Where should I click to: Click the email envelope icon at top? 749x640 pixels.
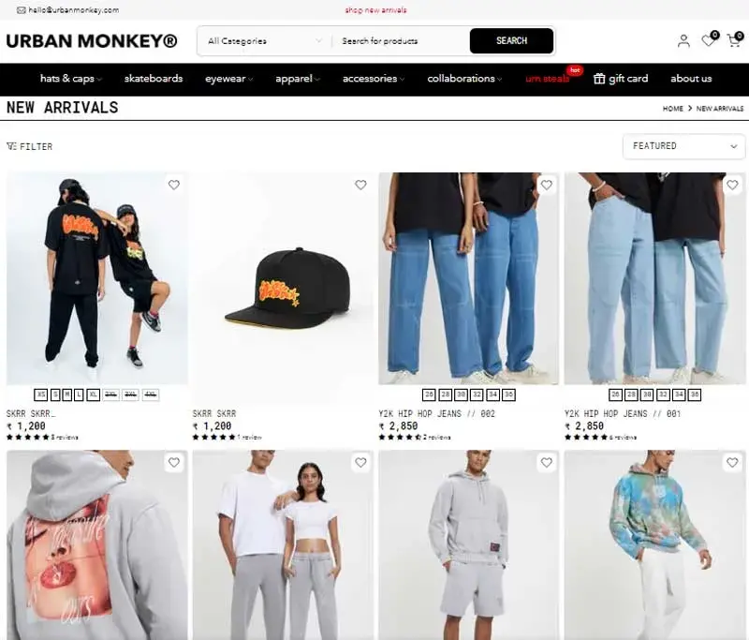click(21, 10)
